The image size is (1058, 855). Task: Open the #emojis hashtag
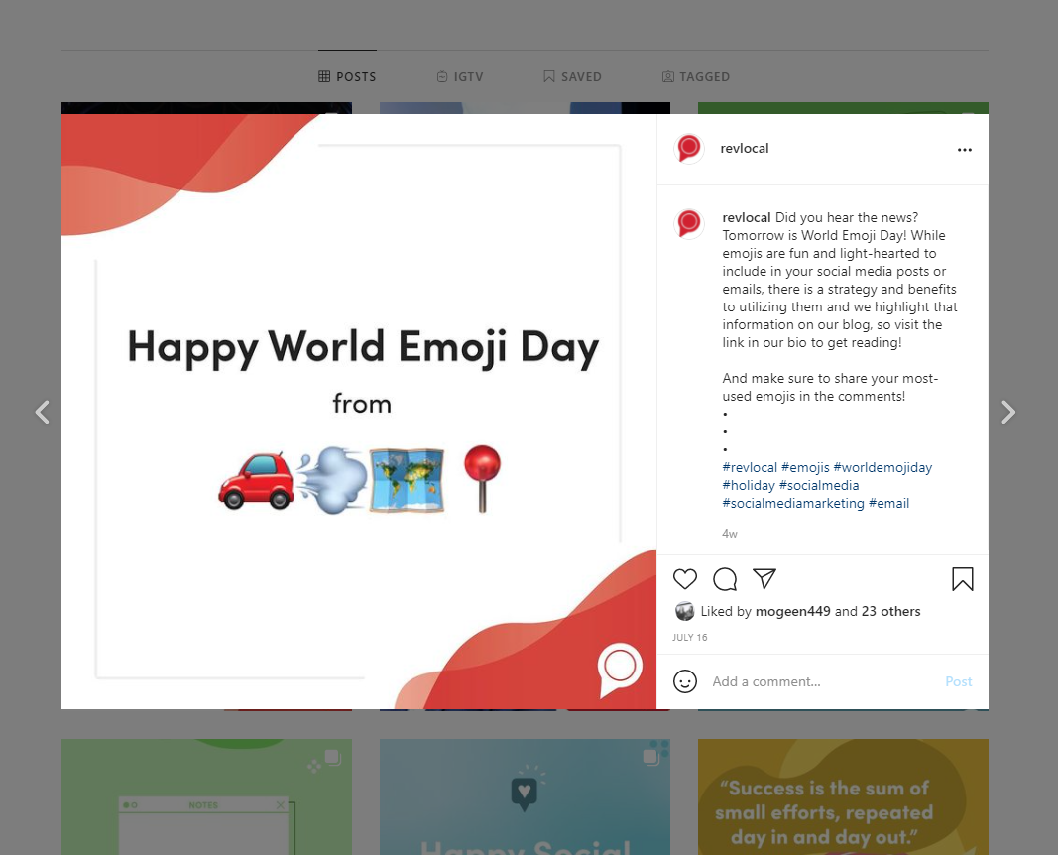pyautogui.click(x=805, y=467)
